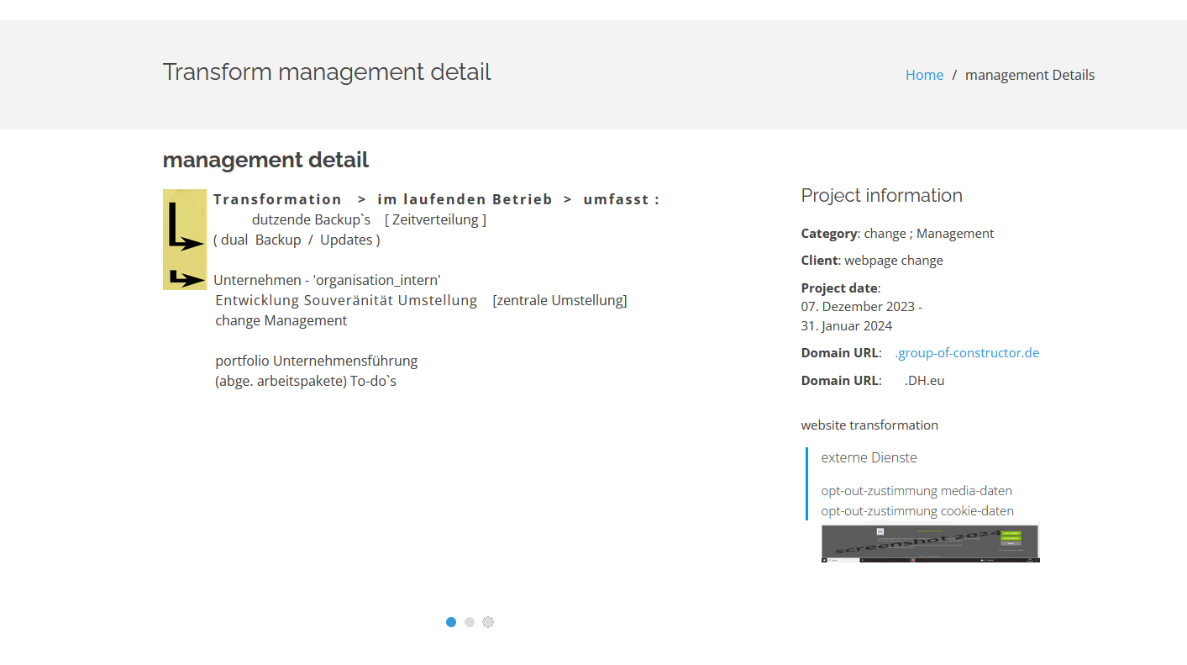Click the 'Transform management detail' page title

click(x=327, y=72)
